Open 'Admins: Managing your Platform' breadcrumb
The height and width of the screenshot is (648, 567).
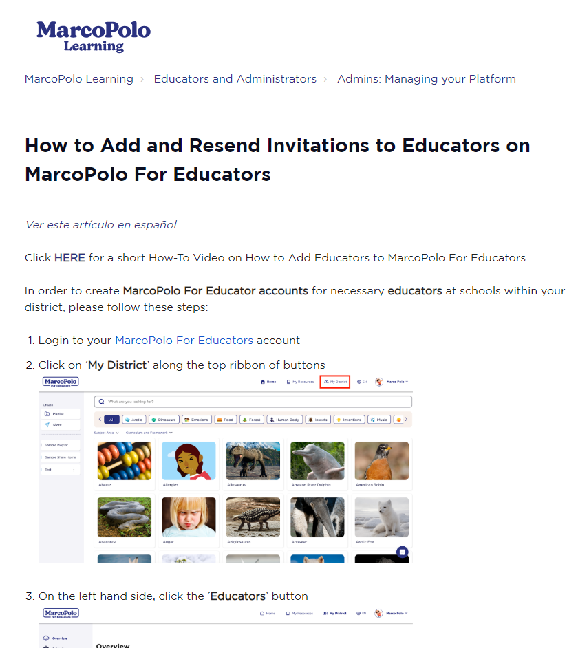click(426, 79)
